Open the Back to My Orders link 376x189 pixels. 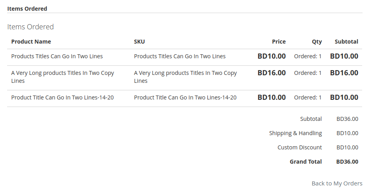[x=337, y=183]
